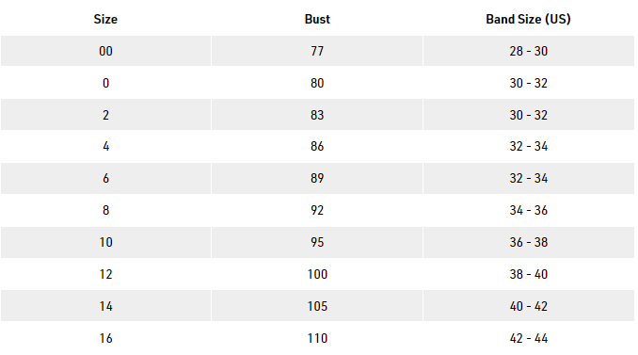Viewport: 638px width, 355px height.
Task: Click the band size 42 - 44 cell
Action: pyautogui.click(x=529, y=338)
